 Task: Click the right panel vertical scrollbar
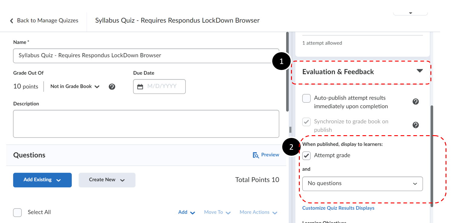(x=432, y=151)
